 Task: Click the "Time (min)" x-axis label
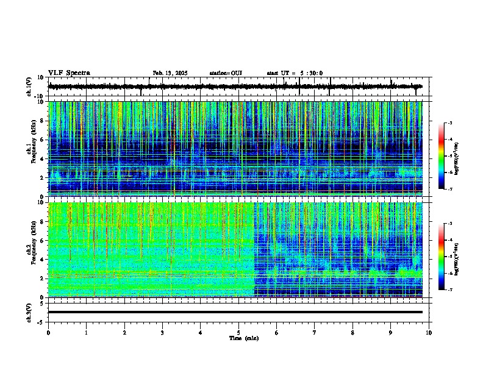(x=244, y=338)
